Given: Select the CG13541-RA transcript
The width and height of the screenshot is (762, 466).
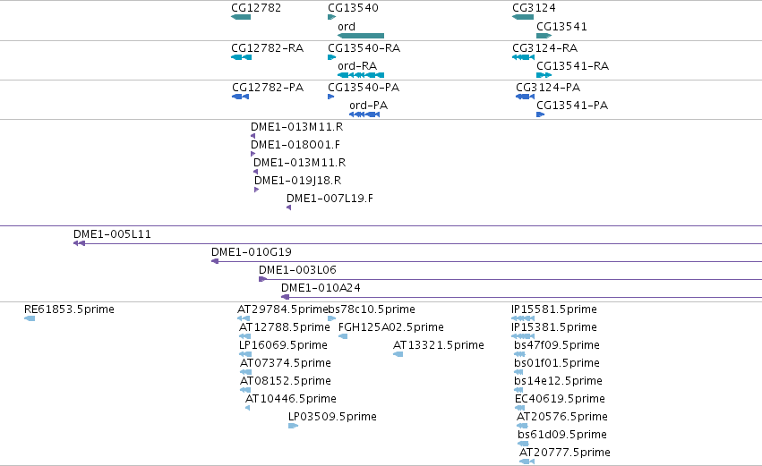Looking at the screenshot, I should coord(544,75).
